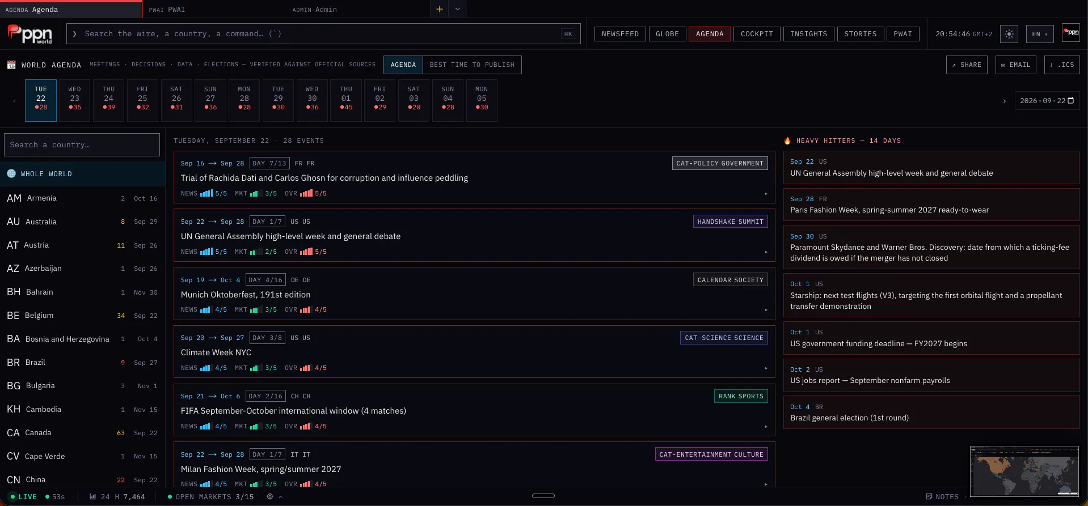The width and height of the screenshot is (1088, 506).
Task: Open the calendar picker icon in date field
Action: coord(1071,101)
